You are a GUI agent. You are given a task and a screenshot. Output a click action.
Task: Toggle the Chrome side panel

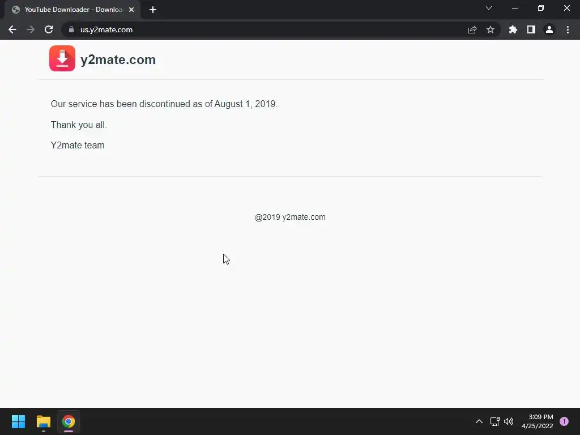click(x=531, y=29)
